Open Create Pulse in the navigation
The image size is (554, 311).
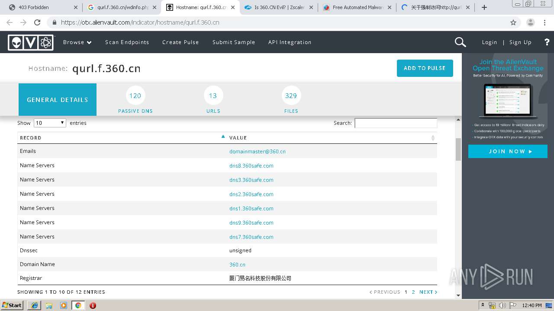(x=180, y=42)
